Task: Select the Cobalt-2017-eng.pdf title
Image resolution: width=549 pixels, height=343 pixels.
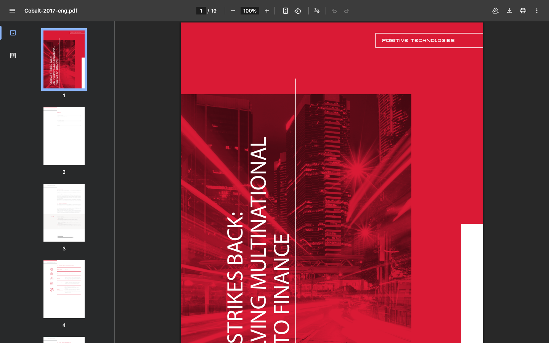Action: coord(50,11)
